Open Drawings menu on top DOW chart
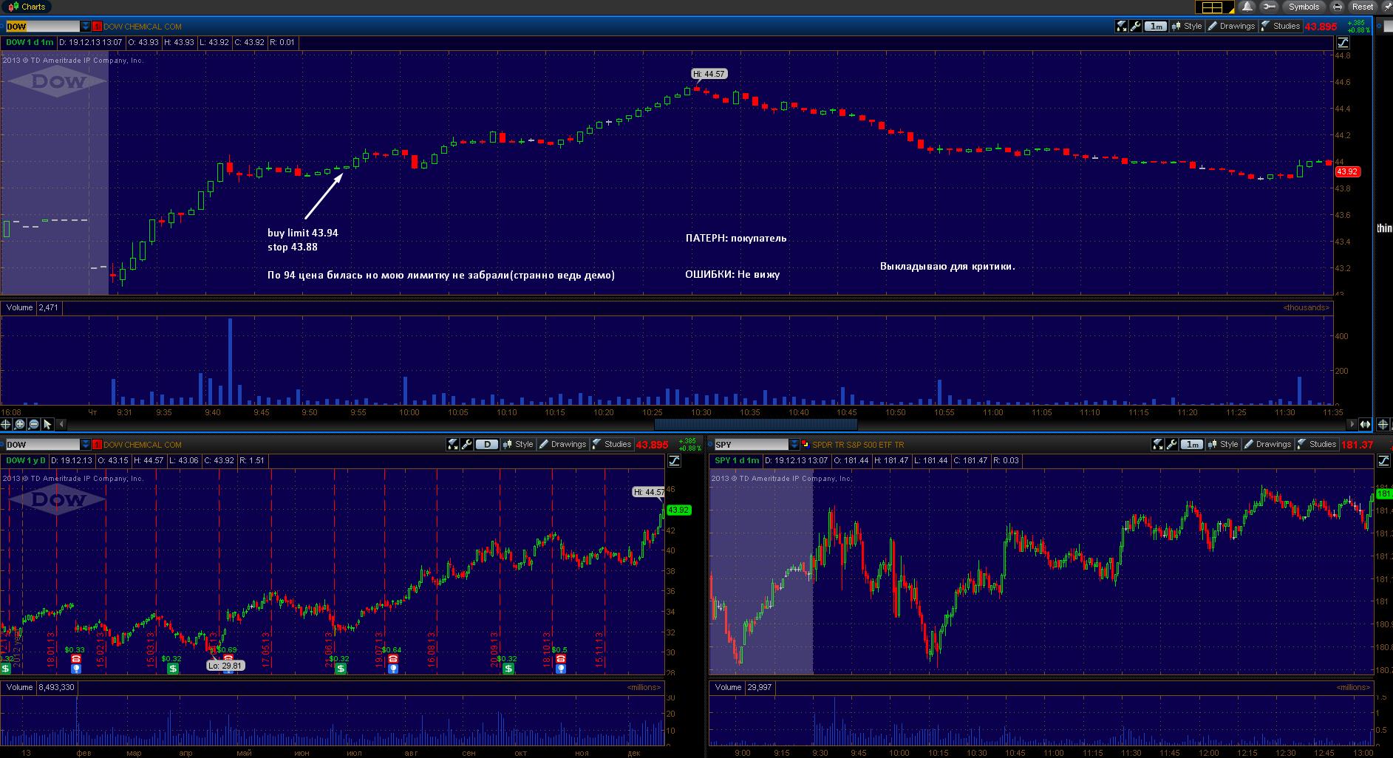The height and width of the screenshot is (758, 1393). 1231,27
